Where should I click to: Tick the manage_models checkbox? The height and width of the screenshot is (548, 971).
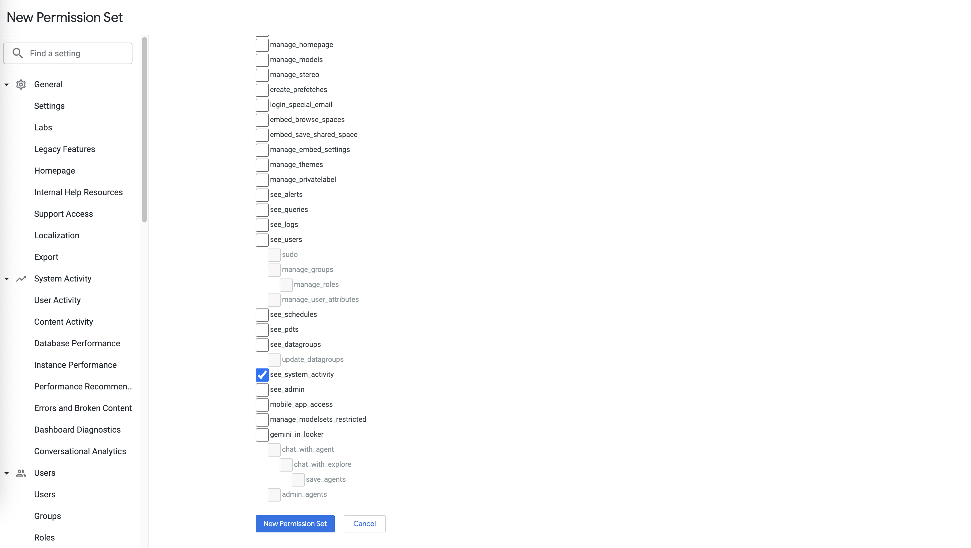pyautogui.click(x=262, y=60)
